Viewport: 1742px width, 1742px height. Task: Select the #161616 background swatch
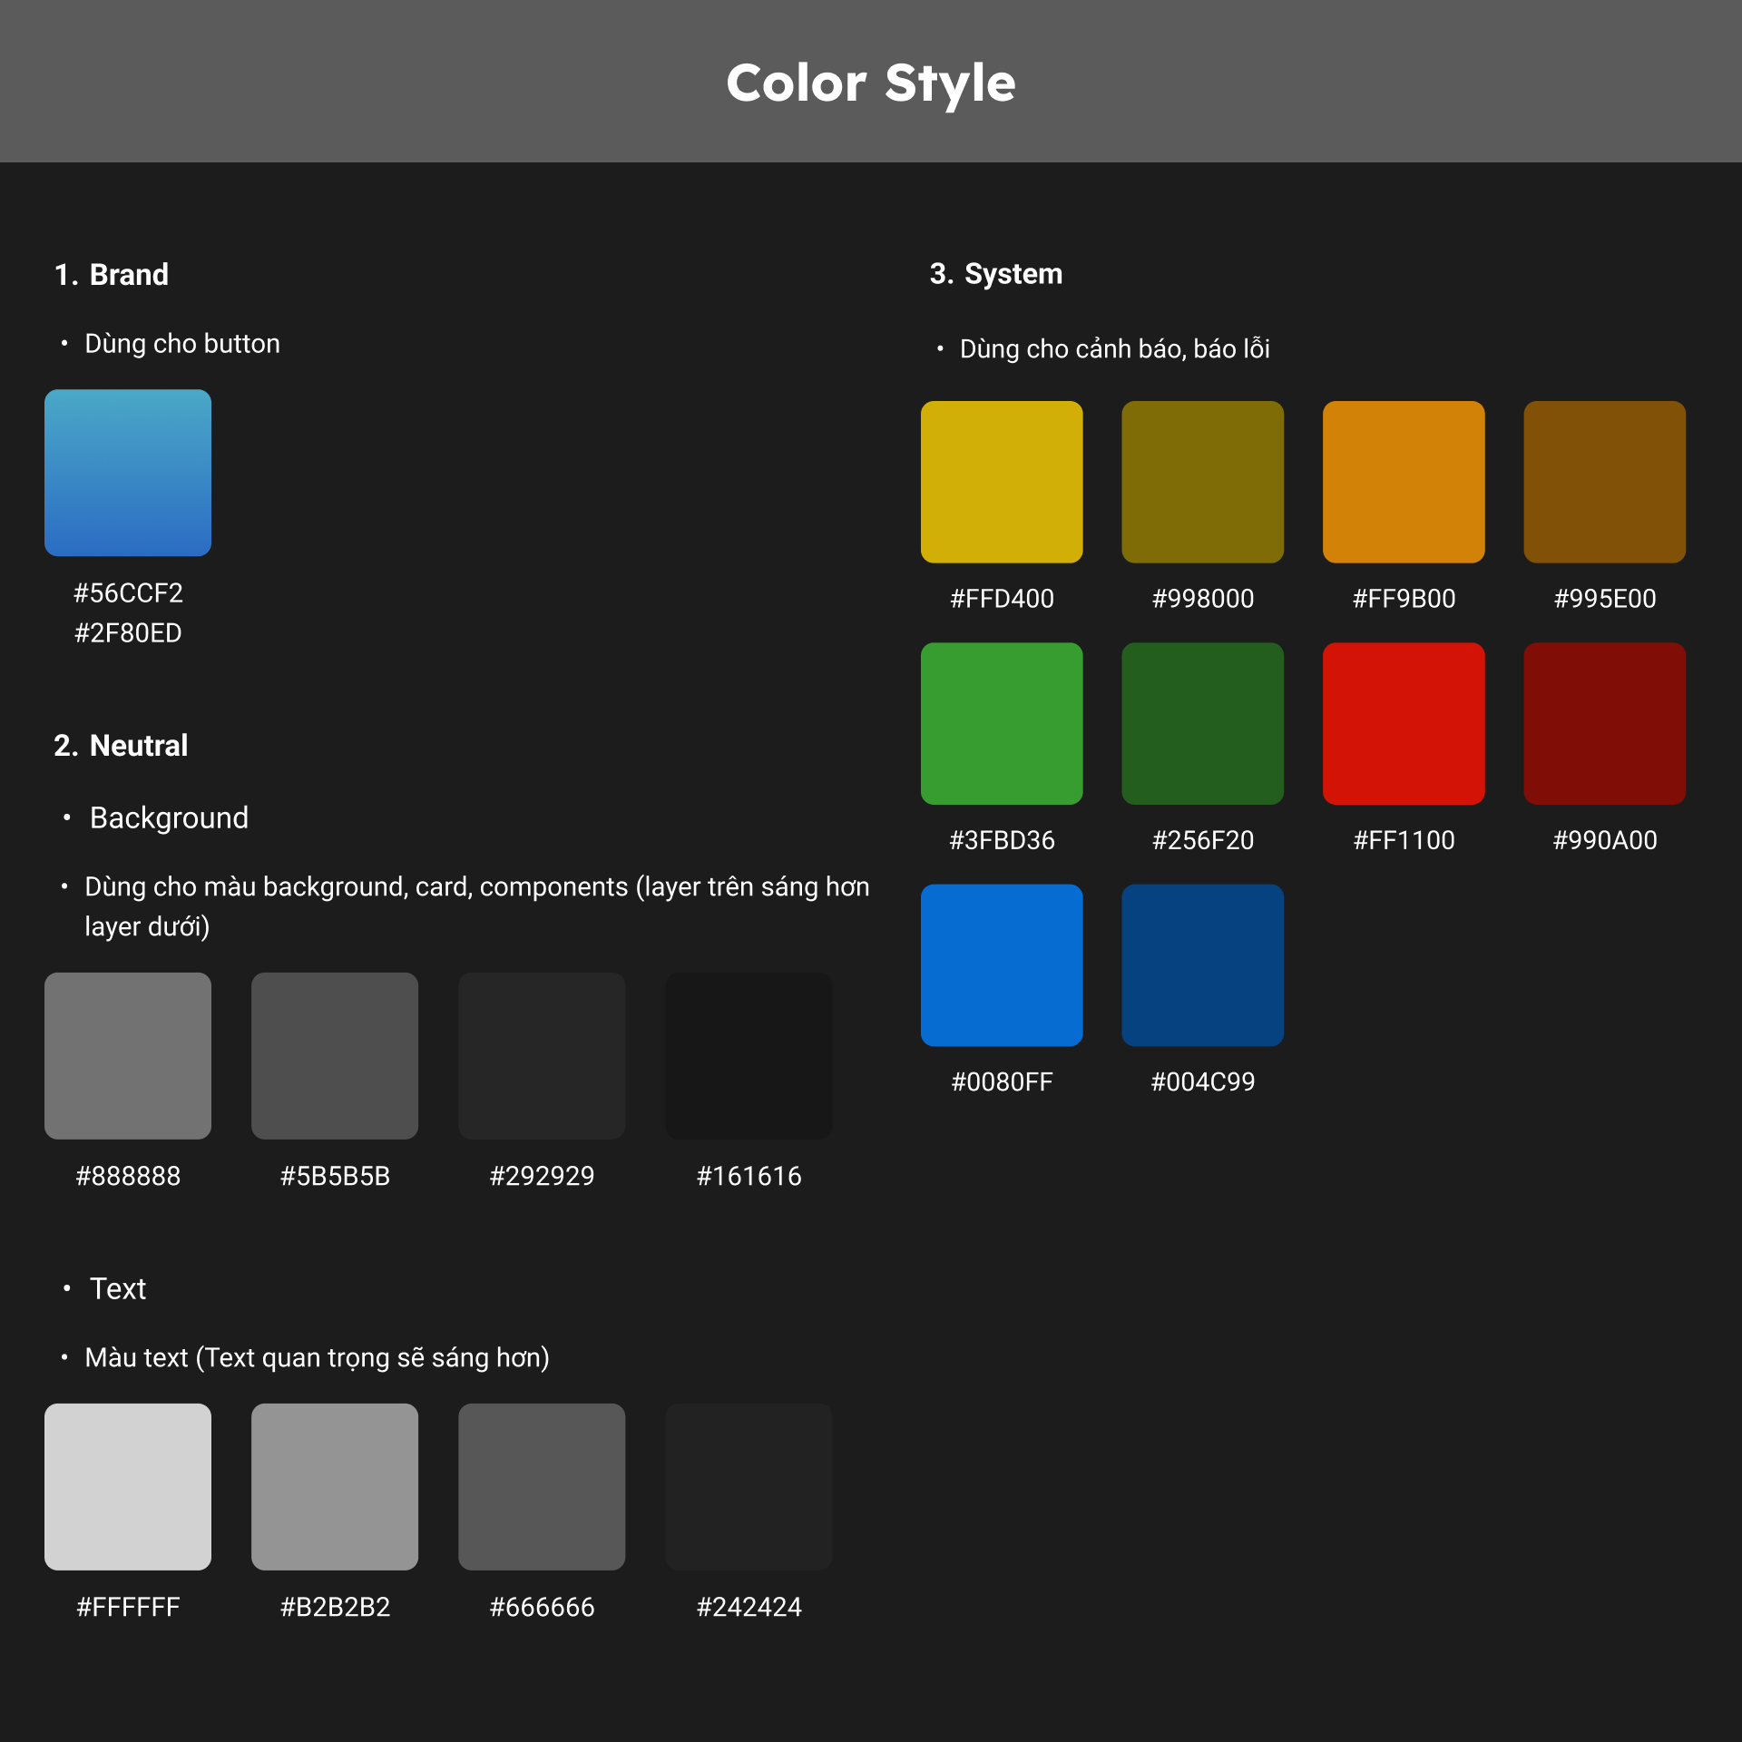(x=749, y=1056)
